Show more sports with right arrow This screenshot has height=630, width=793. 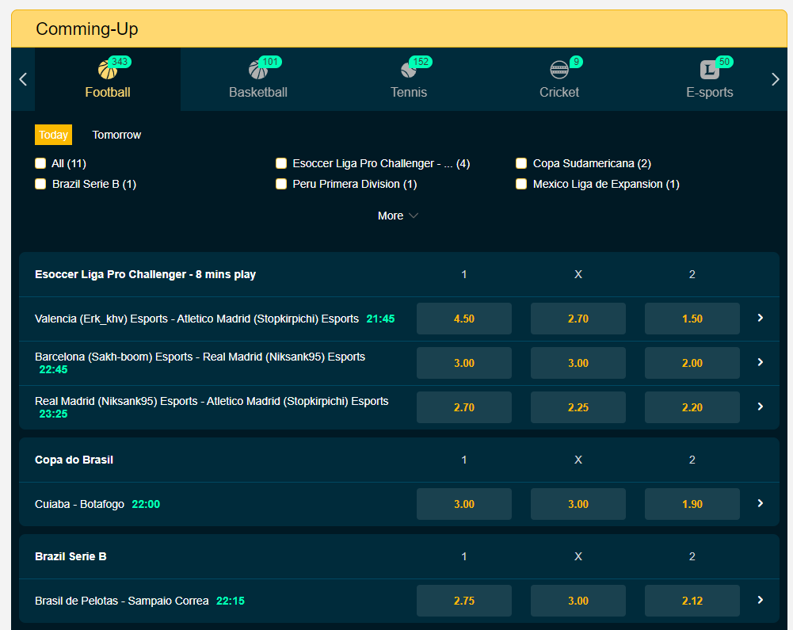(776, 79)
